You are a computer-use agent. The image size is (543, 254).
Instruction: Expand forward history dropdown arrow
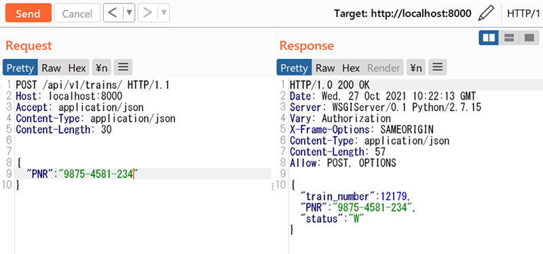click(164, 13)
